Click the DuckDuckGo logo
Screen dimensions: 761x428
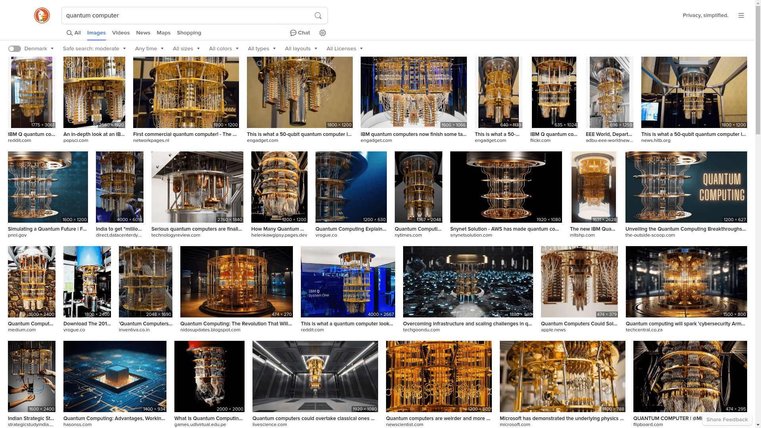42,15
